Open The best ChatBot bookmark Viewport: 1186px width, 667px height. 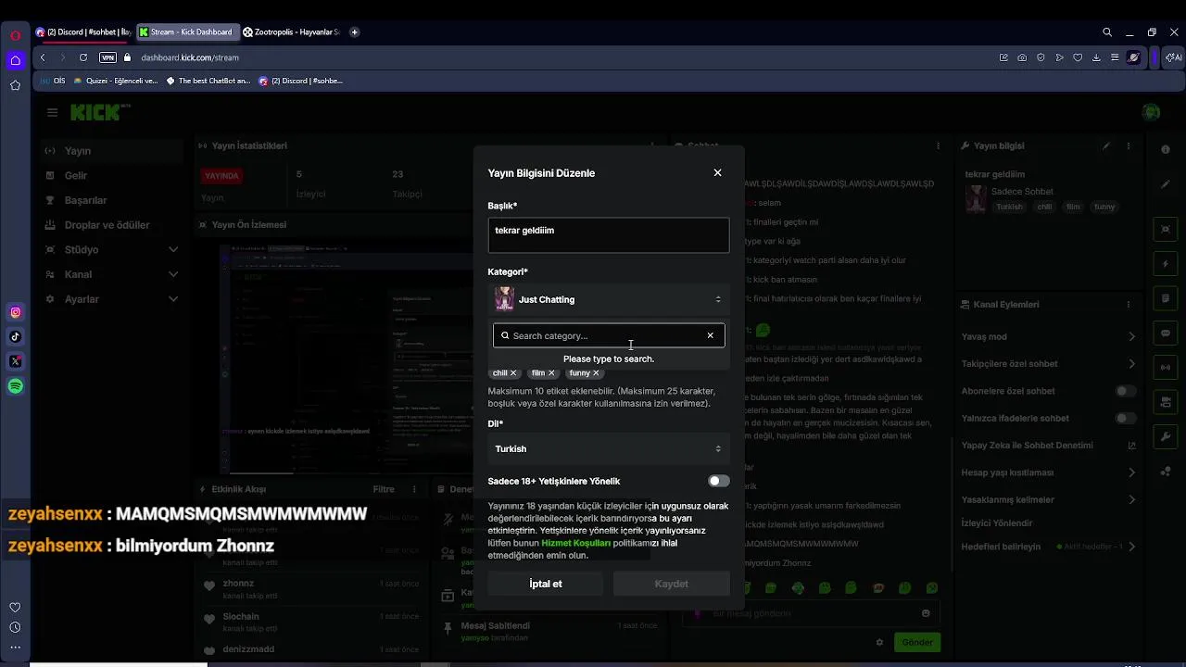pyautogui.click(x=208, y=81)
